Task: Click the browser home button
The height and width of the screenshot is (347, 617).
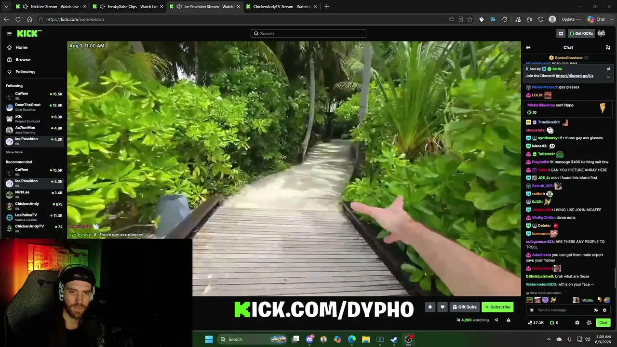Action: [29, 19]
